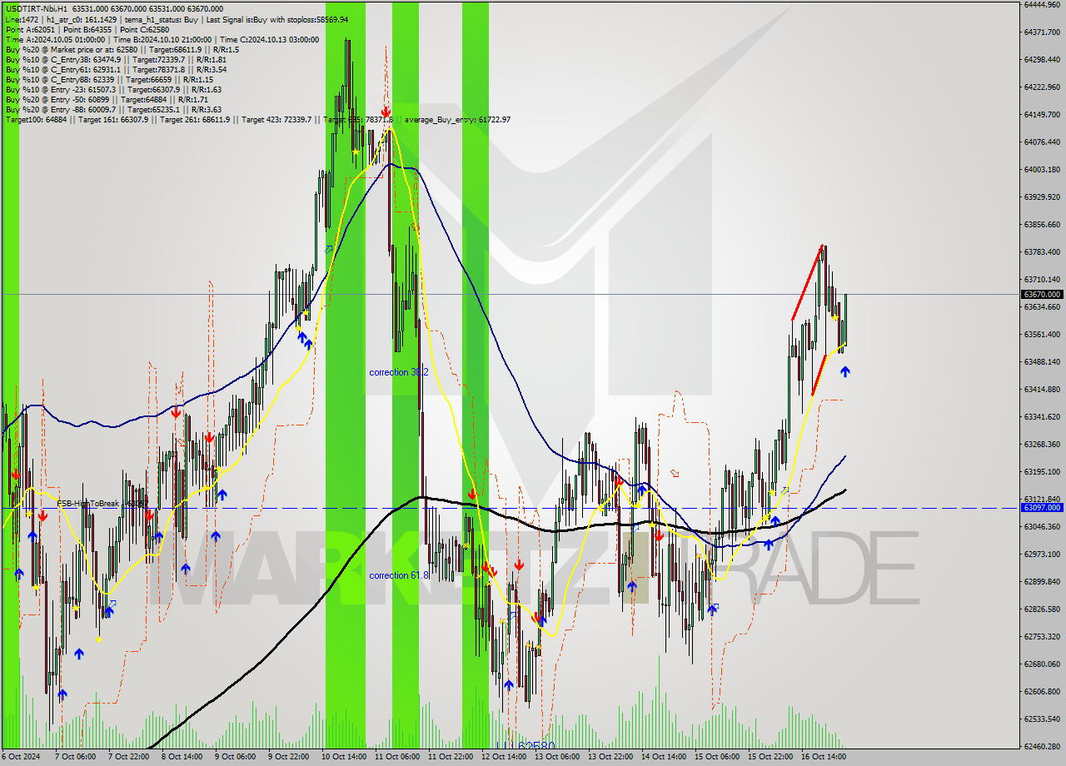The width and height of the screenshot is (1066, 766).
Task: Click the blue level price tag 63097.000
Action: pos(1042,507)
